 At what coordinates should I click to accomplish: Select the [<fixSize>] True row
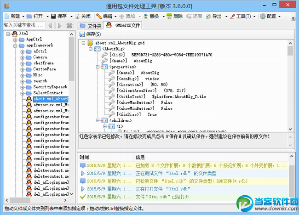[x=137, y=114]
